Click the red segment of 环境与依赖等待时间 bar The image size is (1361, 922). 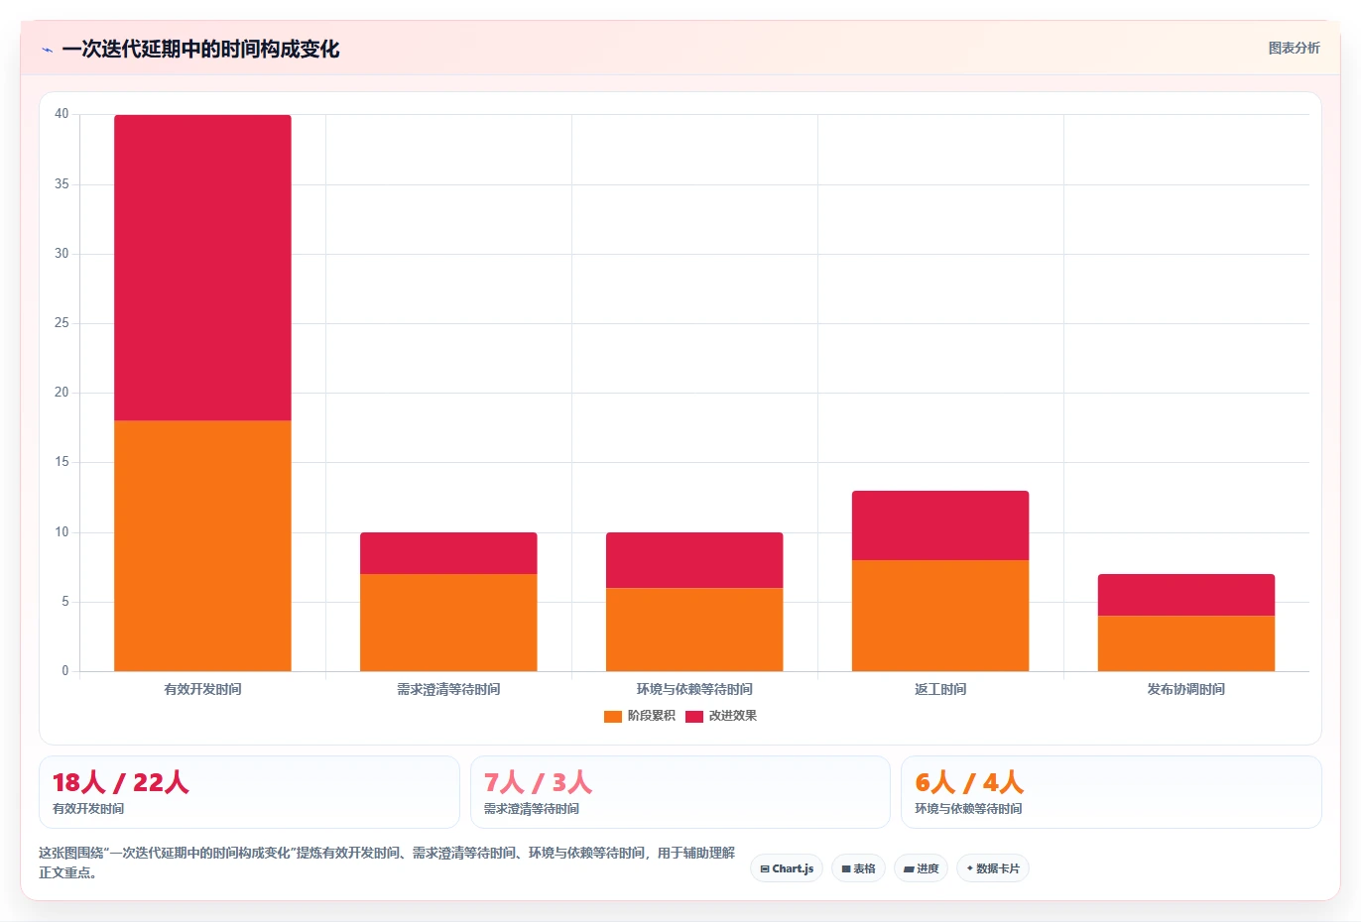coord(694,560)
